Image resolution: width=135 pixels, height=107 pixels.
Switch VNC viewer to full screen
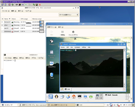click(9, 5)
